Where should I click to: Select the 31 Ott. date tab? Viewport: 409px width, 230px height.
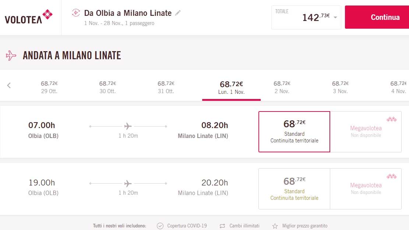(166, 87)
